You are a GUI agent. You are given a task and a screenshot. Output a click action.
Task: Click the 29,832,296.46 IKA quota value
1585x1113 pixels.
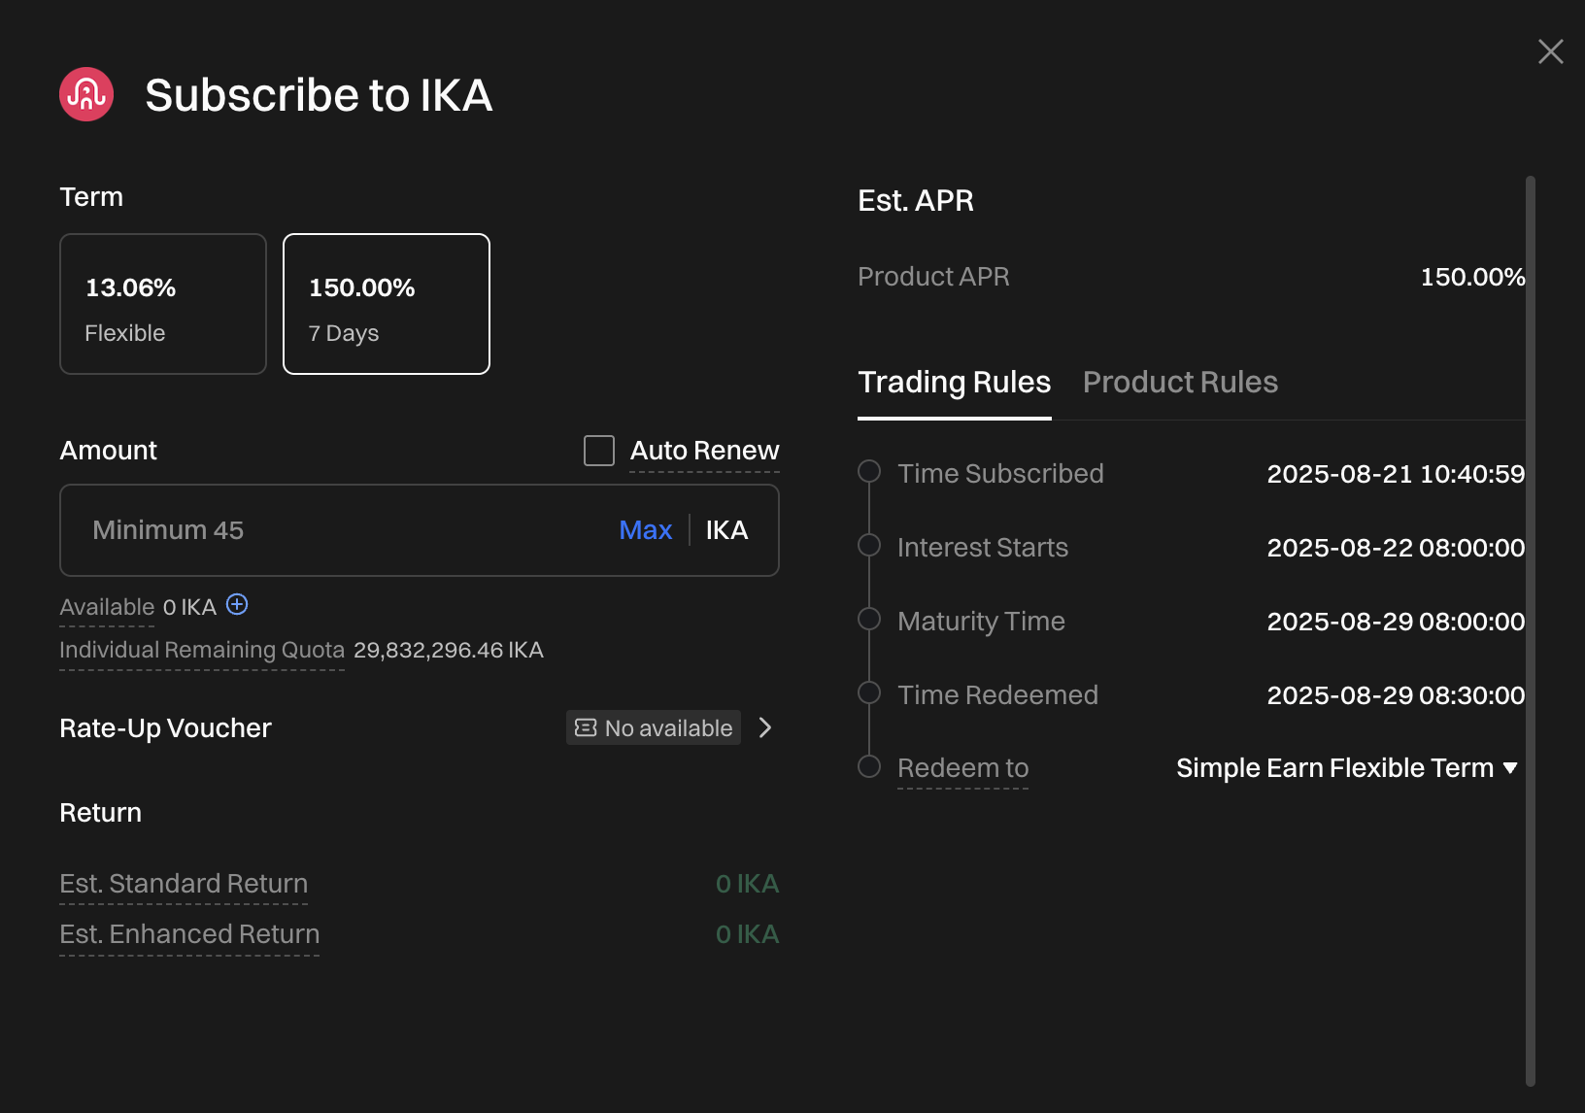coord(449,650)
